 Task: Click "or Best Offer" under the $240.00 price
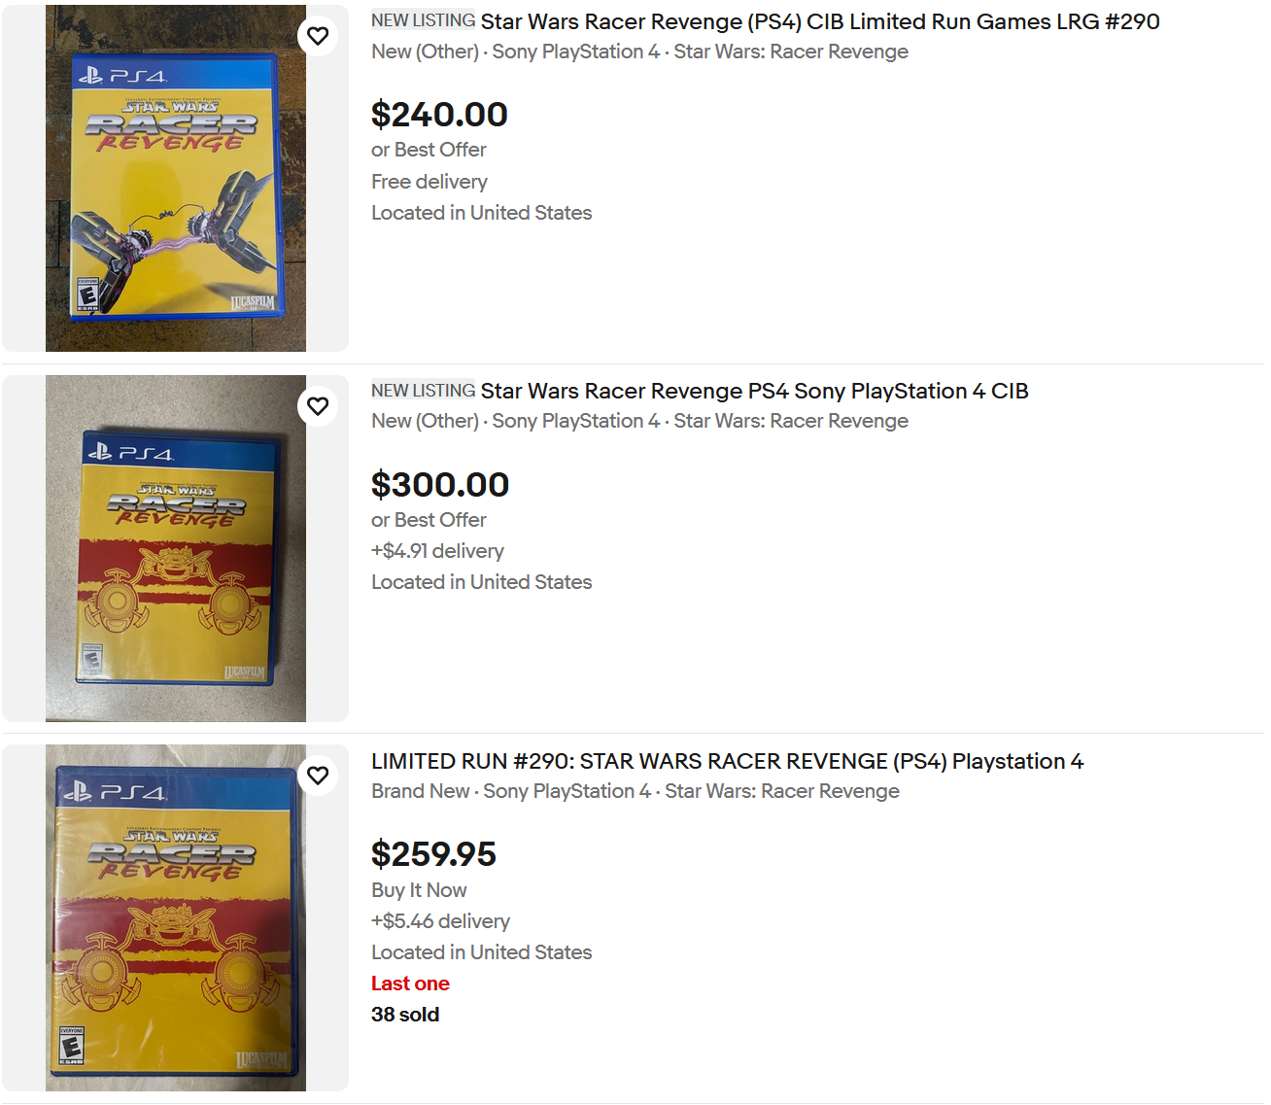pos(429,150)
